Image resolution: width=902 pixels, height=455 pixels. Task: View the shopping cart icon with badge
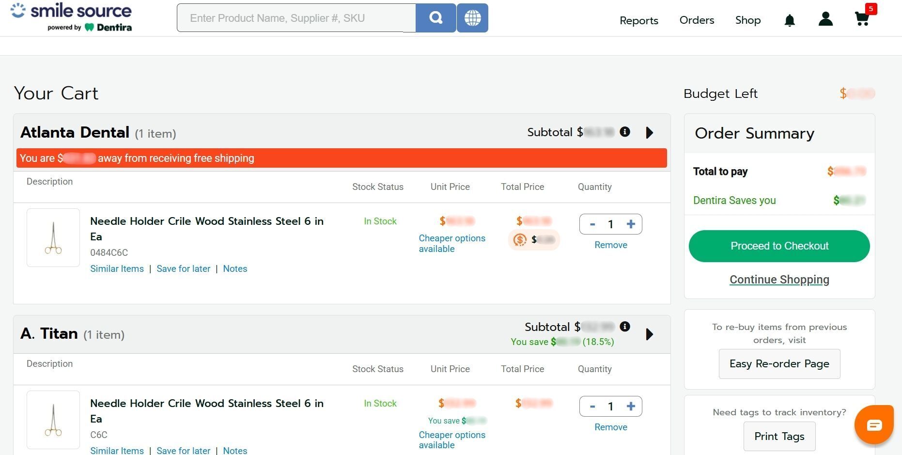pyautogui.click(x=862, y=19)
